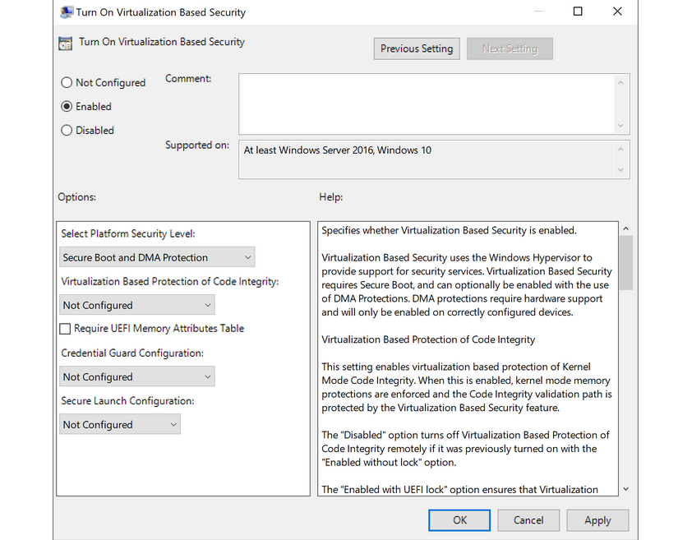
Task: Select the Disabled radio button
Action: [67, 130]
